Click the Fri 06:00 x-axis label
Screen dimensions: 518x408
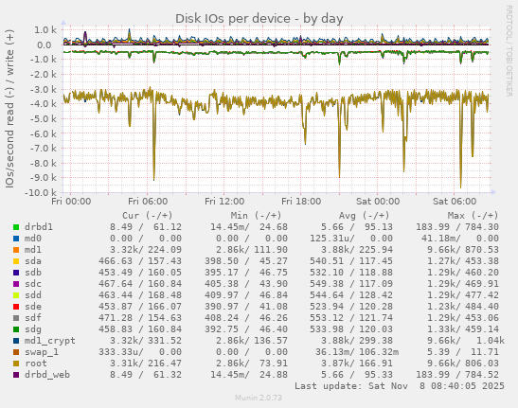(x=148, y=202)
